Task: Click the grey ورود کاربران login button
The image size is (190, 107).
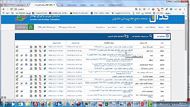Action: pyautogui.click(x=21, y=27)
